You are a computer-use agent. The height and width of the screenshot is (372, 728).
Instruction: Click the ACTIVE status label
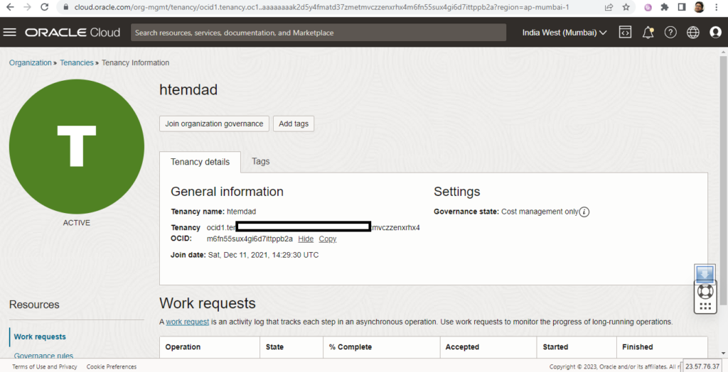pos(77,223)
